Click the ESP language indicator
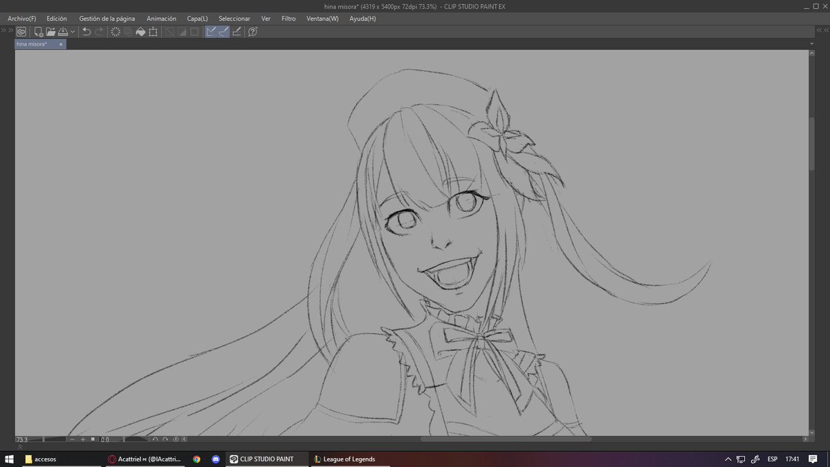Image resolution: width=830 pixels, height=467 pixels. pyautogui.click(x=773, y=459)
